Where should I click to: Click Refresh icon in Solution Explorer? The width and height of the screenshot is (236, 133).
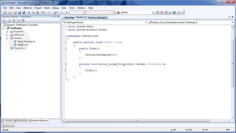[x=13, y=21]
